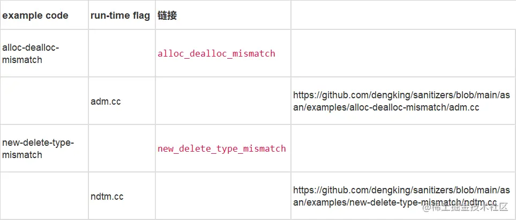Click the ndtm.cc file name cell
Screen dimensions: 516x220
click(107, 197)
